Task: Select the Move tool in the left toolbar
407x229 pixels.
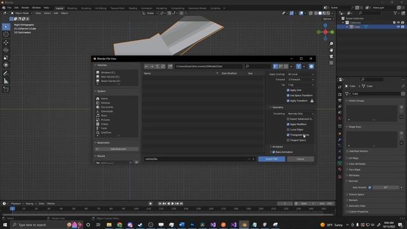Action: coord(6,43)
